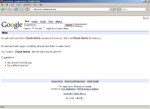Open the Advanced Search link

point(81,24)
